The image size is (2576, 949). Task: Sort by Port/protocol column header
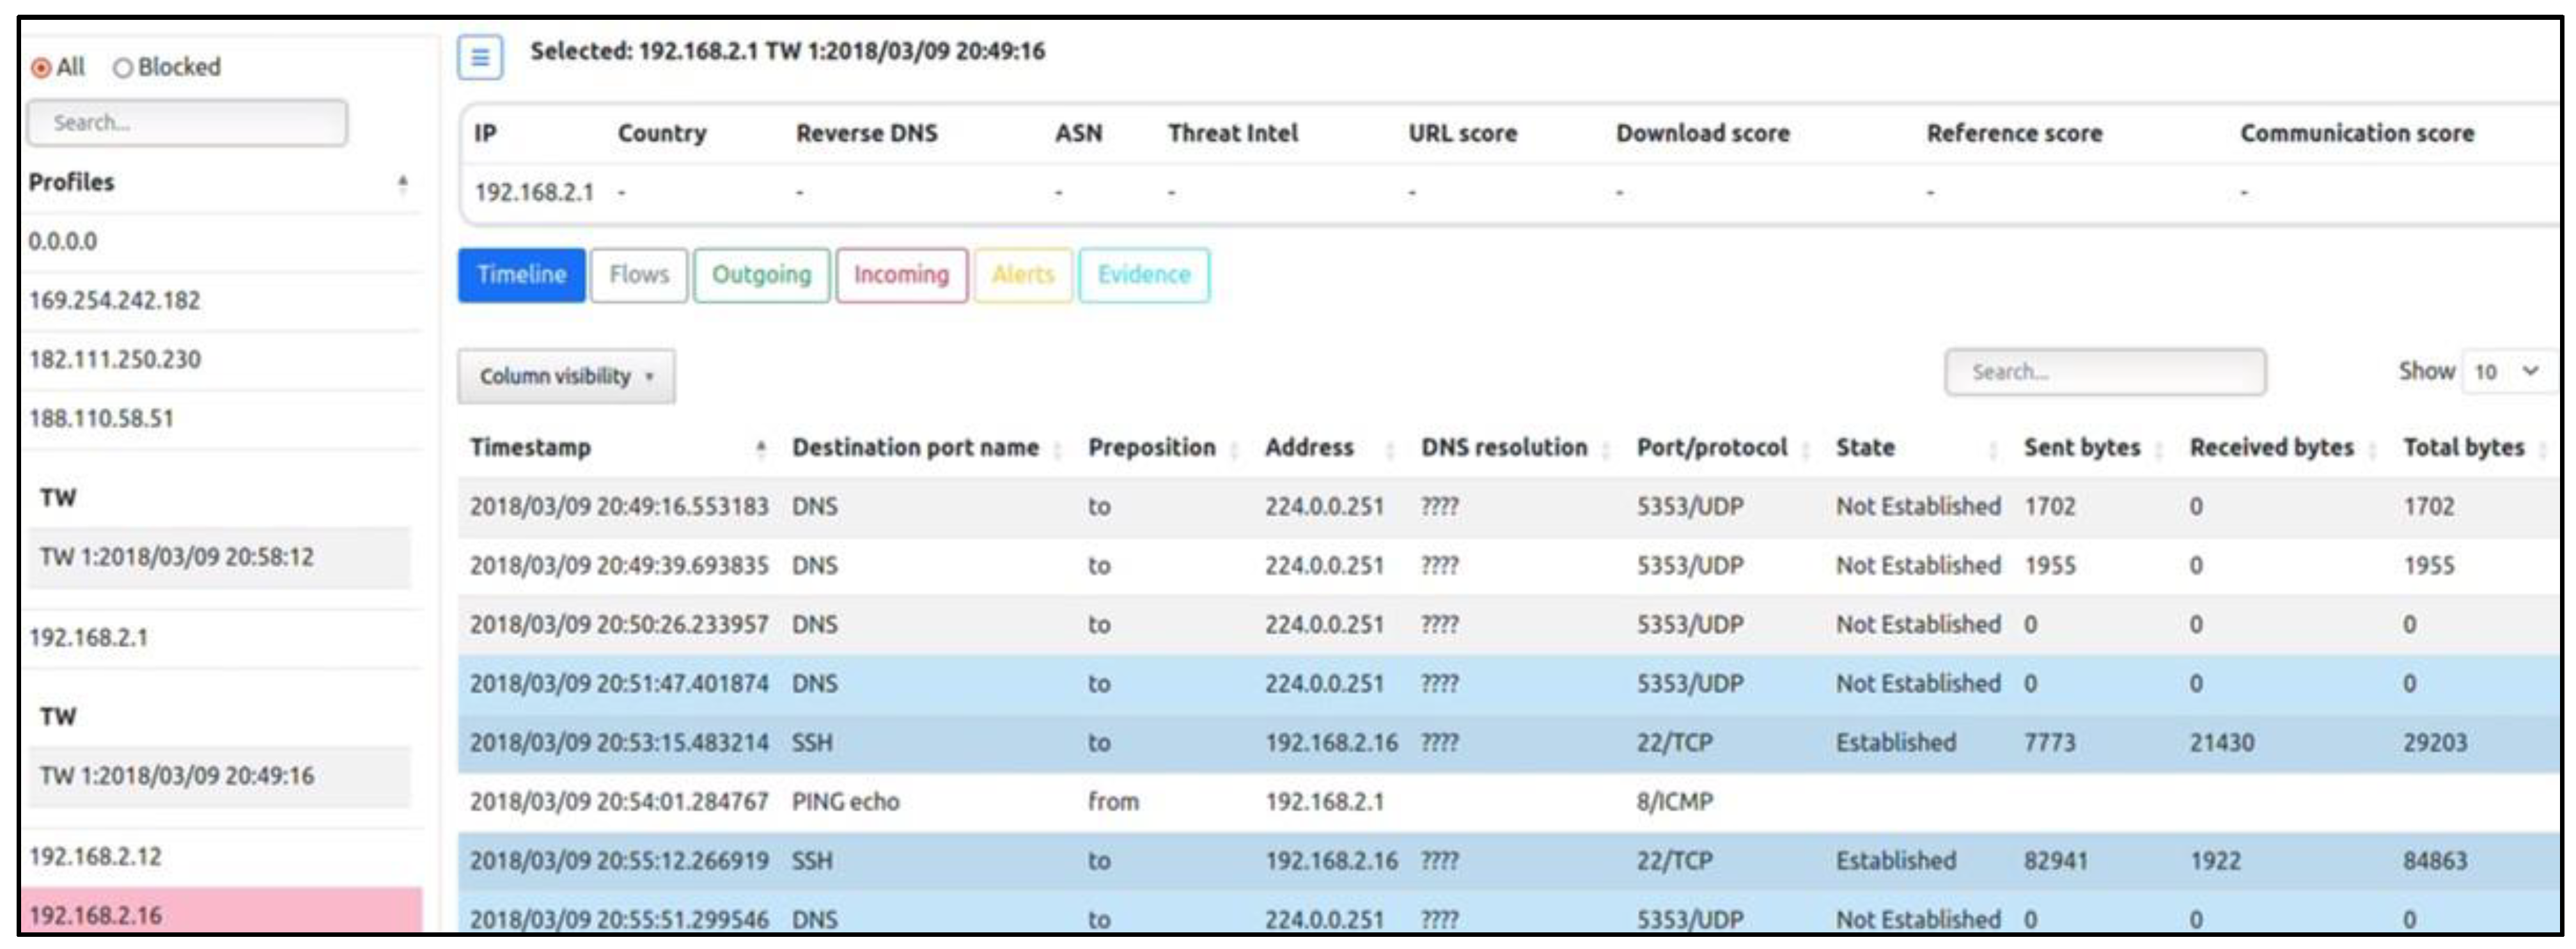pyautogui.click(x=1711, y=448)
